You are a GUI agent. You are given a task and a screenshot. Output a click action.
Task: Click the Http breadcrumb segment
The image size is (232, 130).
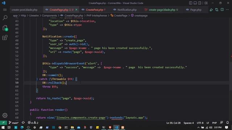click(x=23, y=16)
